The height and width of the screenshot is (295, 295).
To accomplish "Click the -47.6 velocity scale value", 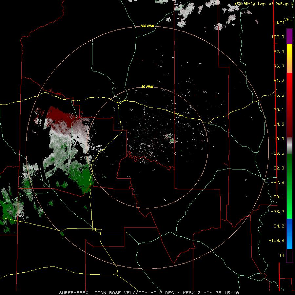I will click(278, 183).
